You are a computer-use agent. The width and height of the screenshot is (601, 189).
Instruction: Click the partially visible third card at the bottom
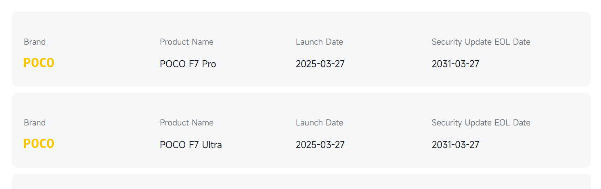pos(301,182)
